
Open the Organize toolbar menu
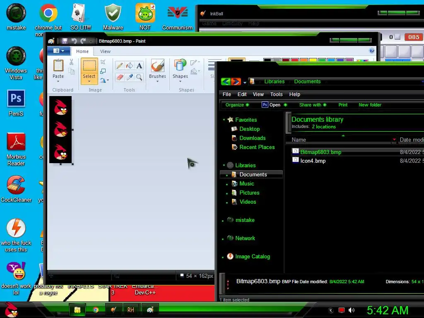(237, 105)
